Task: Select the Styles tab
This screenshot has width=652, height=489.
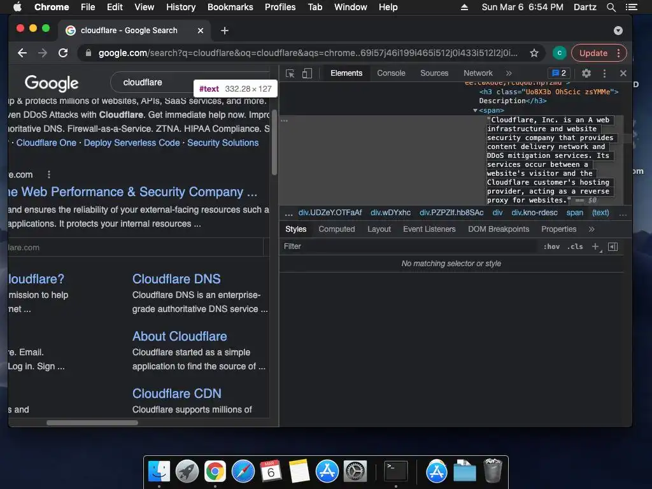Action: point(295,229)
